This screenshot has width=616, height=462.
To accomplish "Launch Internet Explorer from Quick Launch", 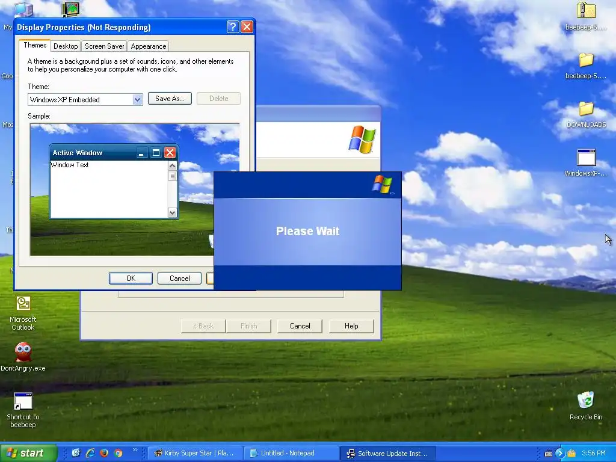I will point(90,453).
